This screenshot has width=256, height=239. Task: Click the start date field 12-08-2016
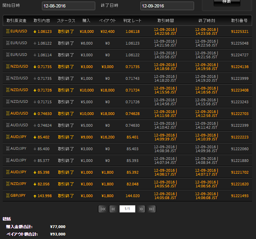tap(68, 6)
